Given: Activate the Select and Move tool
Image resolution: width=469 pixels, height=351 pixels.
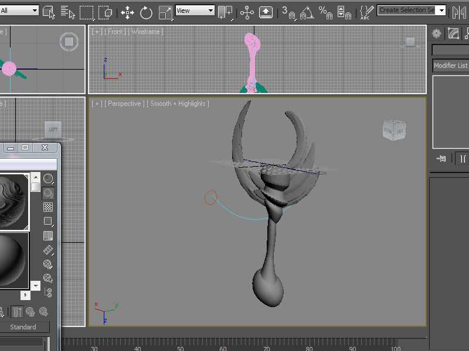Looking at the screenshot, I should (127, 12).
